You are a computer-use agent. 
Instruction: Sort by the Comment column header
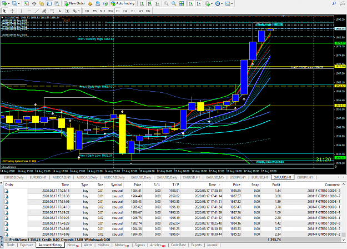332,185
